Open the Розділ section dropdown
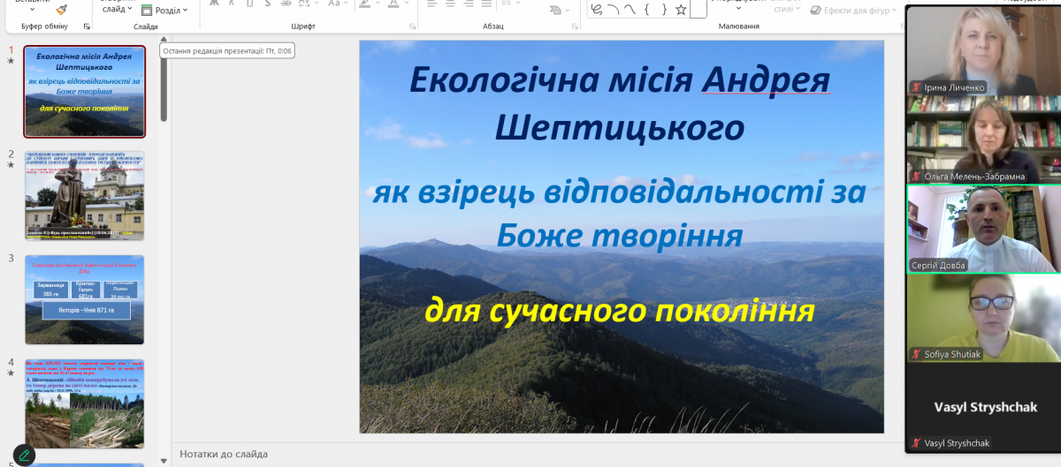 (x=164, y=10)
